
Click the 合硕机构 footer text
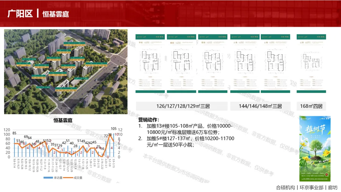point(285,188)
